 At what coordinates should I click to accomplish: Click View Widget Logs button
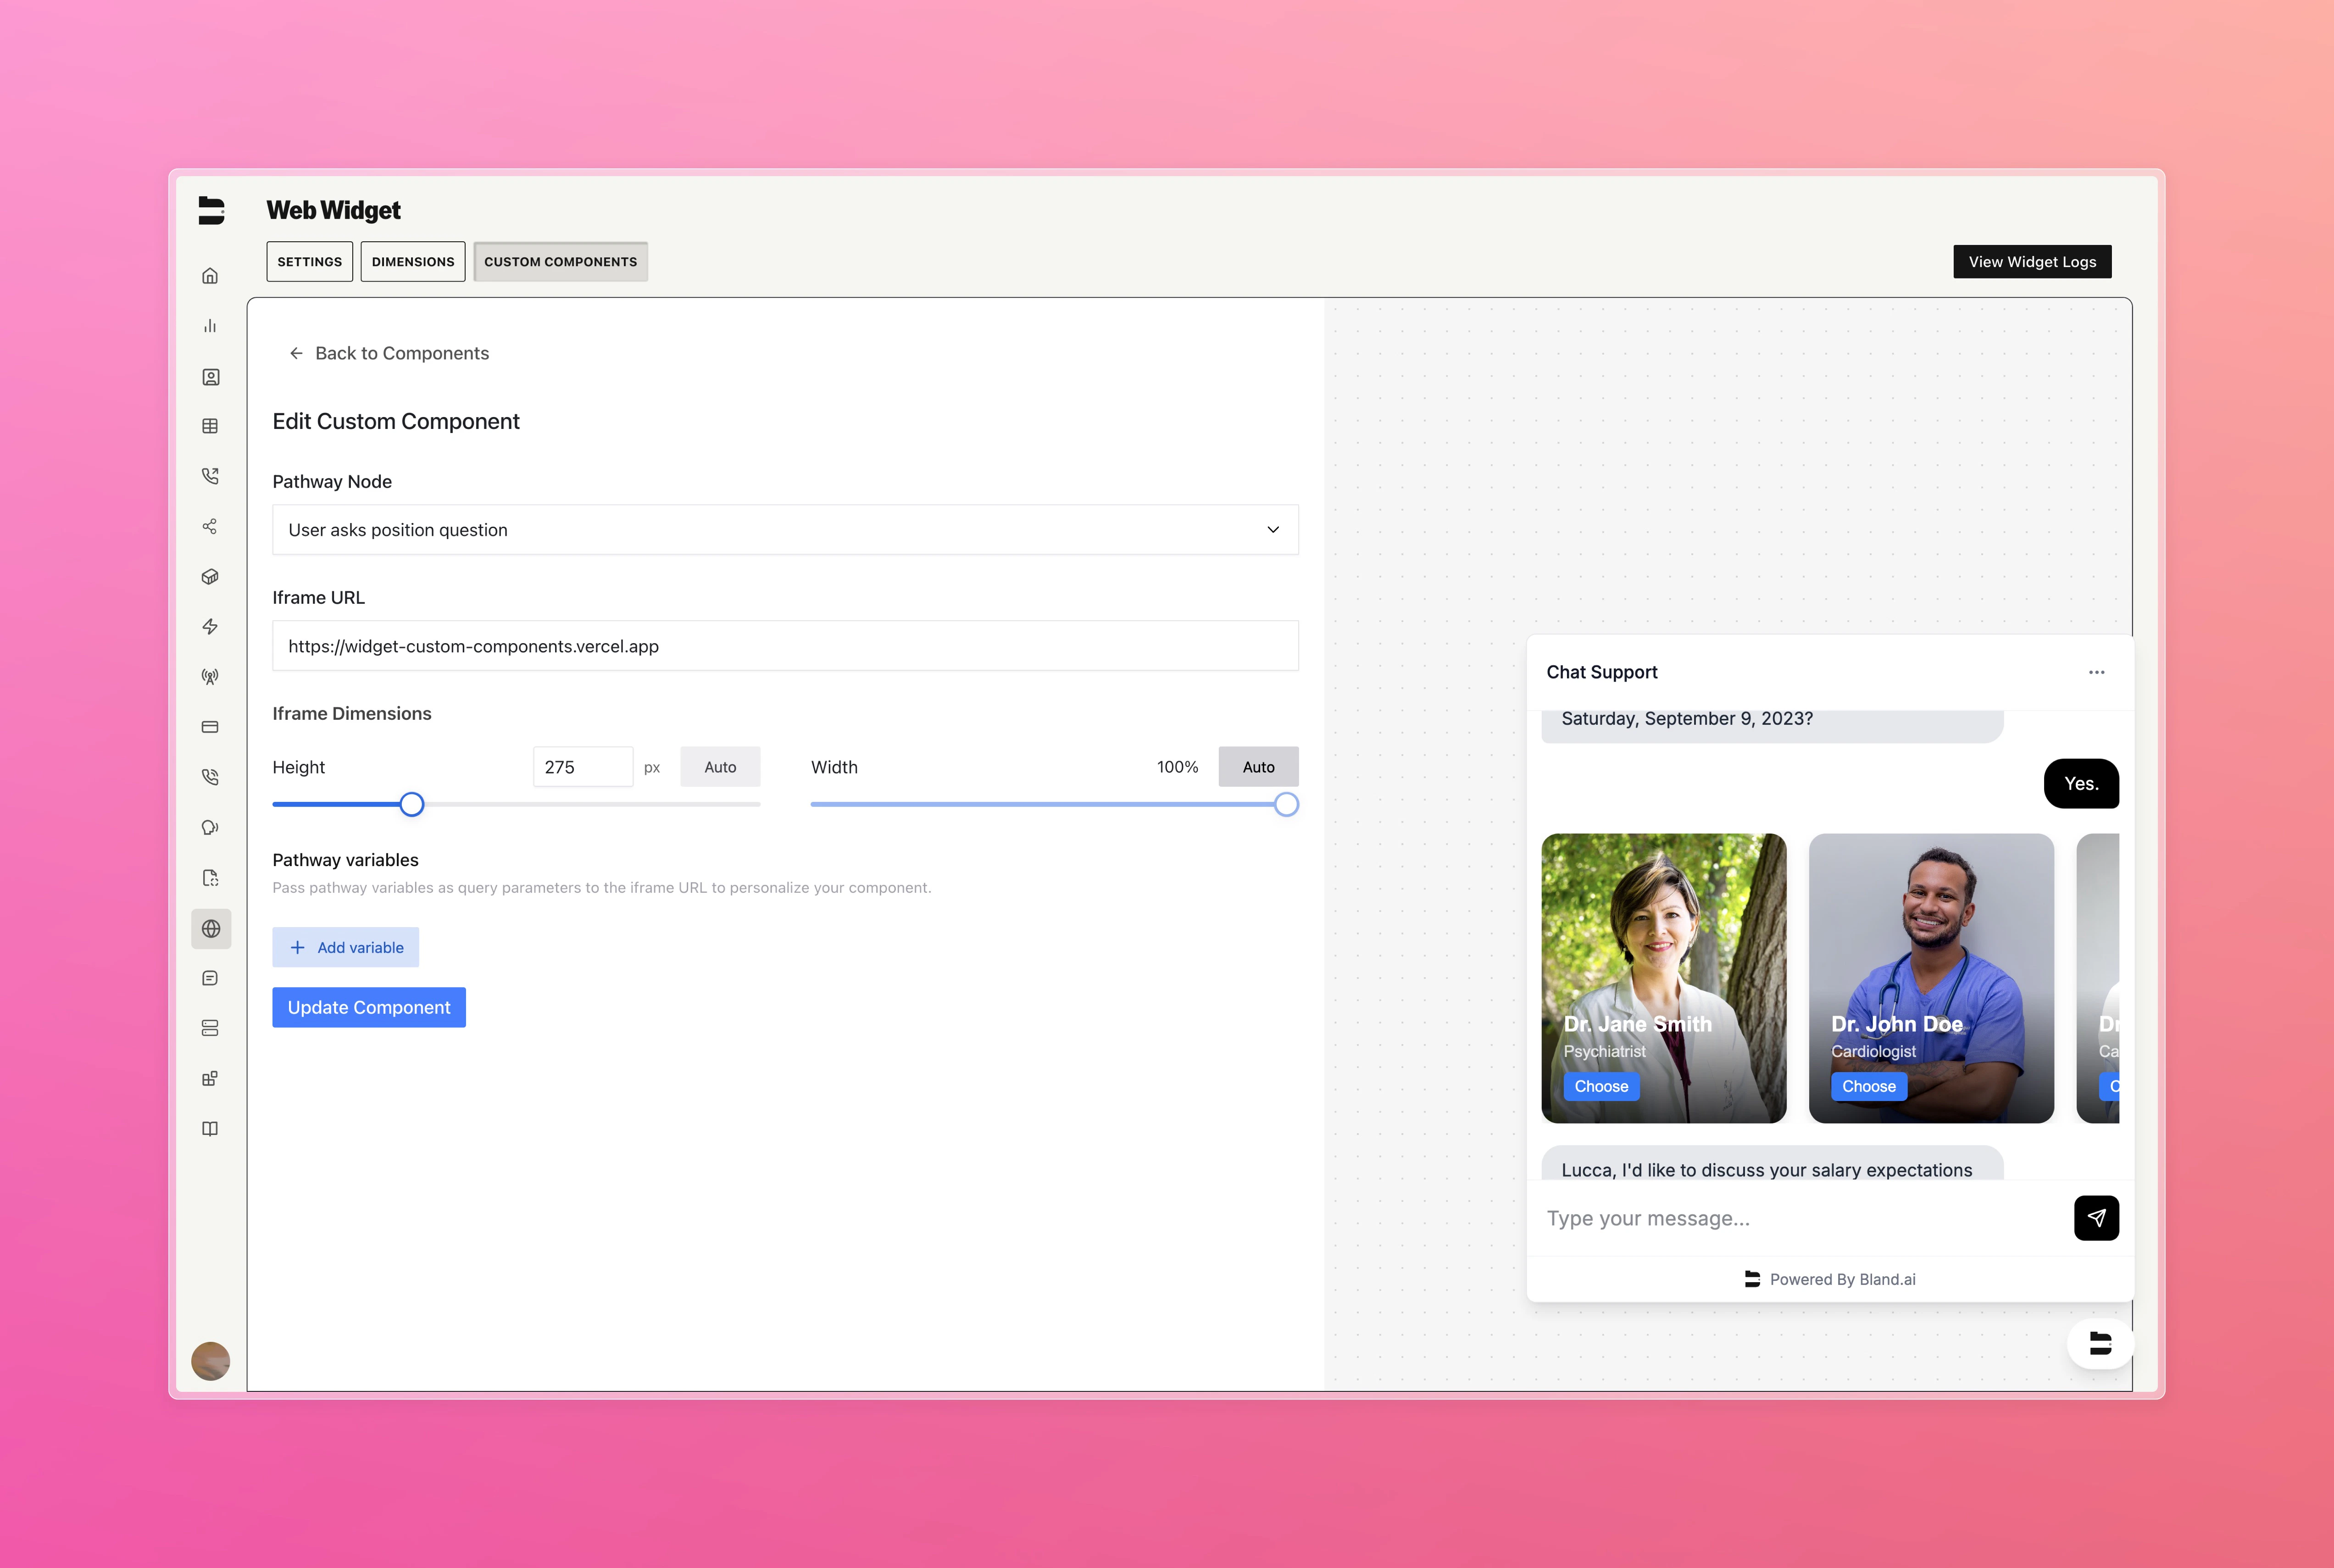[x=2032, y=262]
